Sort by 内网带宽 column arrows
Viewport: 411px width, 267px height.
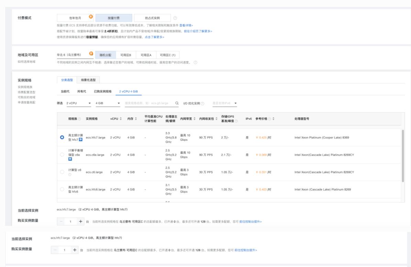tap(195, 119)
